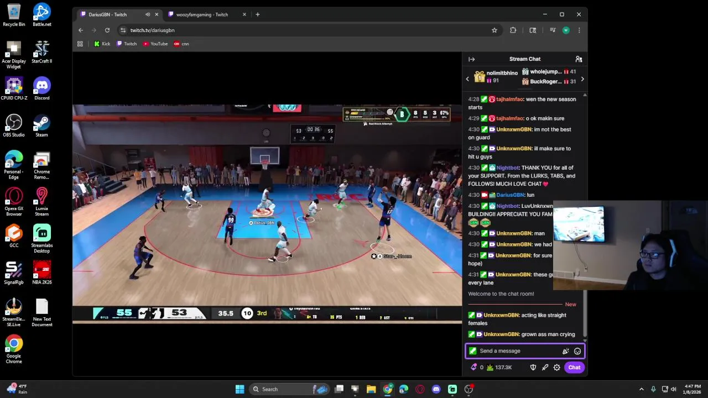Close the woozyfamgaming tab
Image resolution: width=708 pixels, height=398 pixels.
tap(243, 14)
